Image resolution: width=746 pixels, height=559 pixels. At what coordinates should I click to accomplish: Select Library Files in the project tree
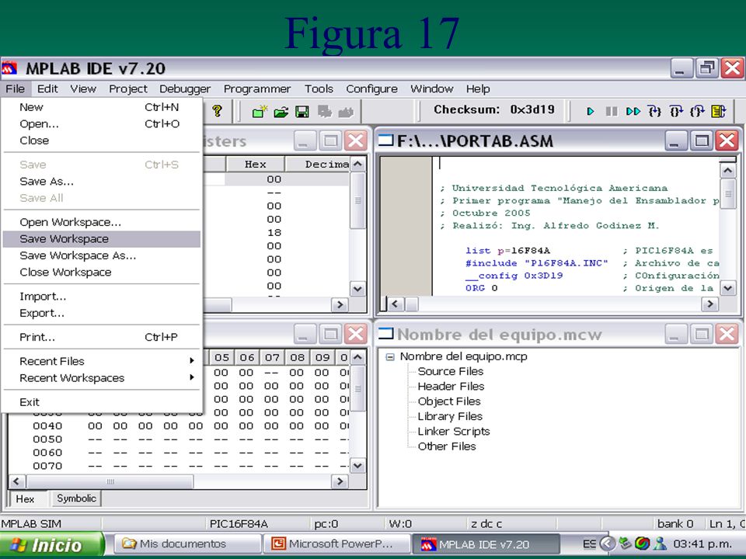point(450,416)
